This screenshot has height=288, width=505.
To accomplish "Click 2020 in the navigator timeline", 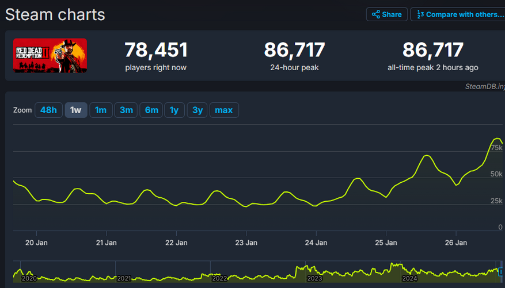I will pyautogui.click(x=29, y=278).
